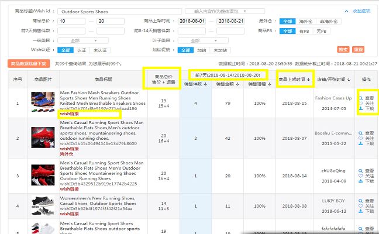Select 未加钻 promotion option
379x234 pixels.
tap(220, 50)
